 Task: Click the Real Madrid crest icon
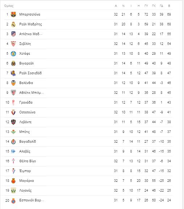(x=13, y=24)
